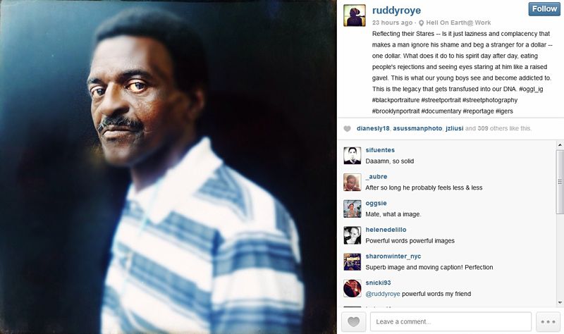This screenshot has height=334, width=564.
Task: Click the sharonwinter_nyc username
Action: point(393,256)
